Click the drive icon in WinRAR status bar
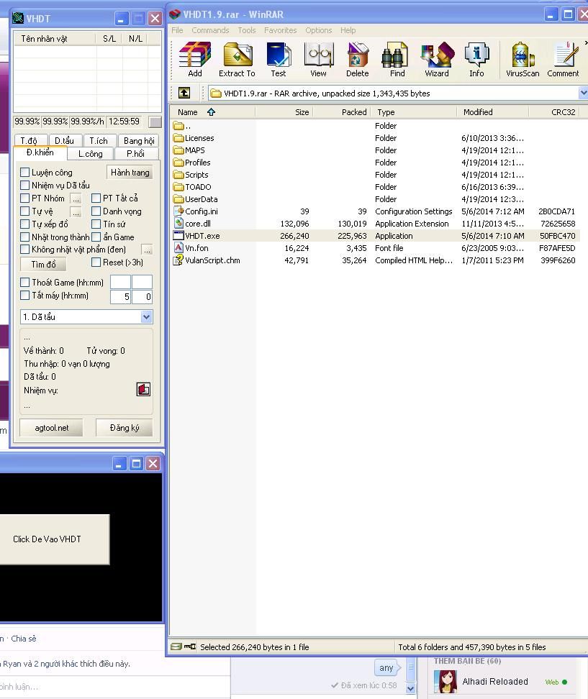This screenshot has height=699, width=588. tap(176, 647)
